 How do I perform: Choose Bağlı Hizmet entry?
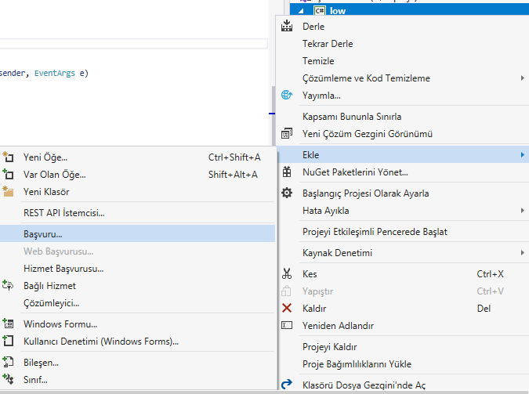pos(137,285)
